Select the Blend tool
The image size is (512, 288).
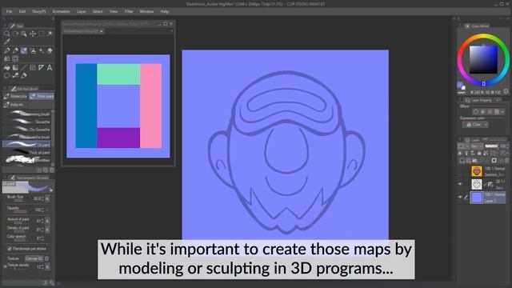7,58
